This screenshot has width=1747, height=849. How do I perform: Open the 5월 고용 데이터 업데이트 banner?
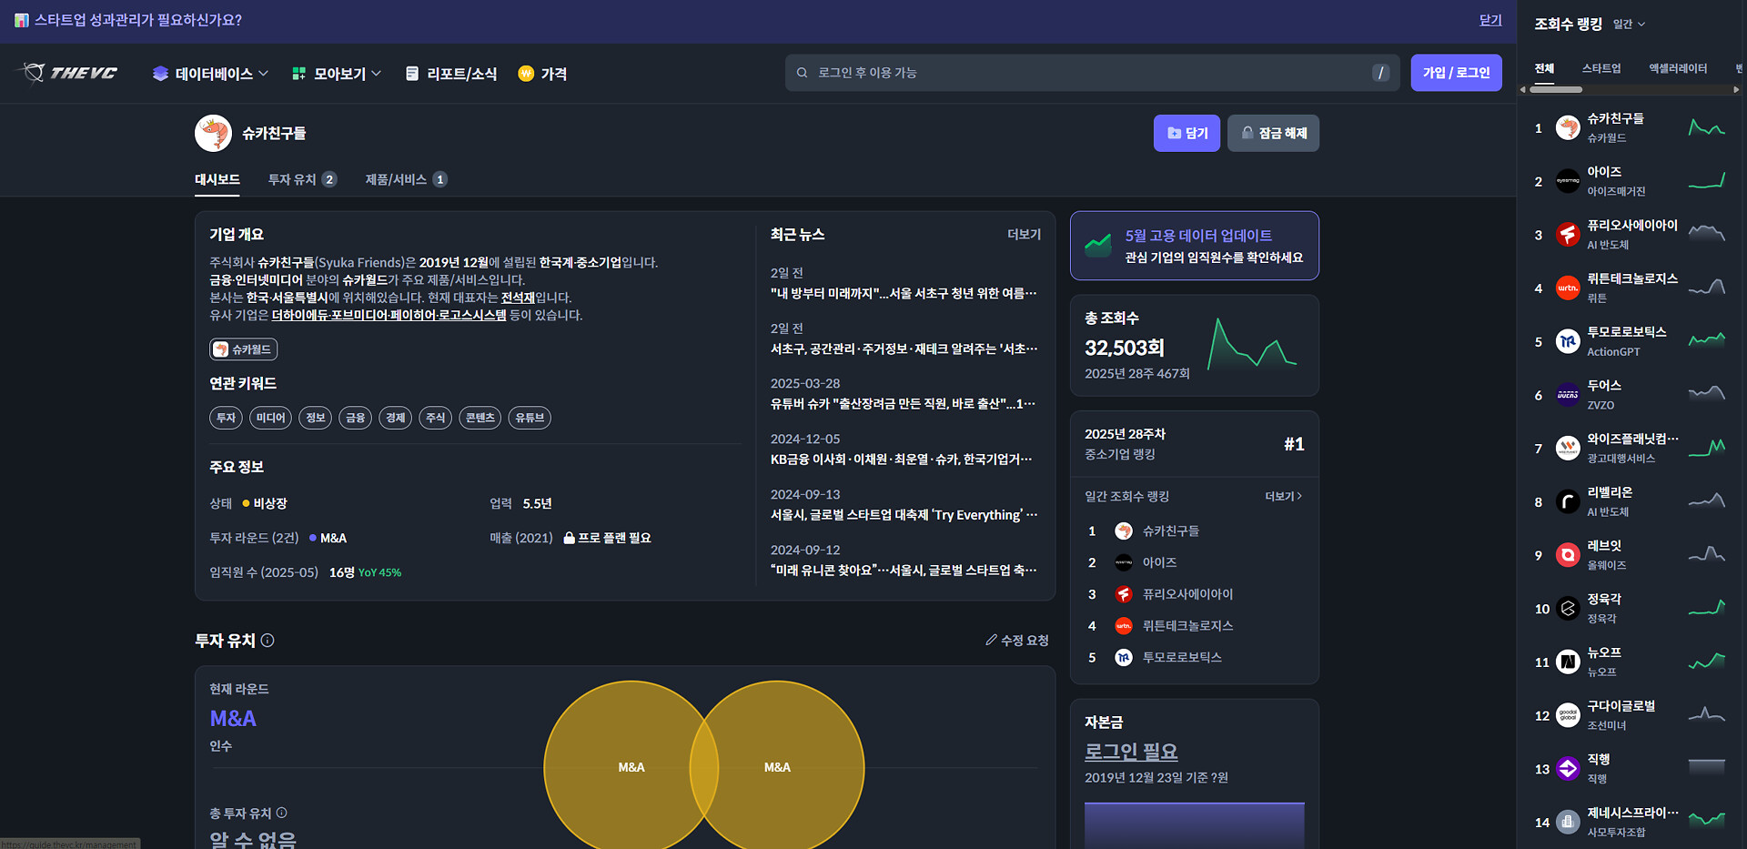click(1195, 246)
